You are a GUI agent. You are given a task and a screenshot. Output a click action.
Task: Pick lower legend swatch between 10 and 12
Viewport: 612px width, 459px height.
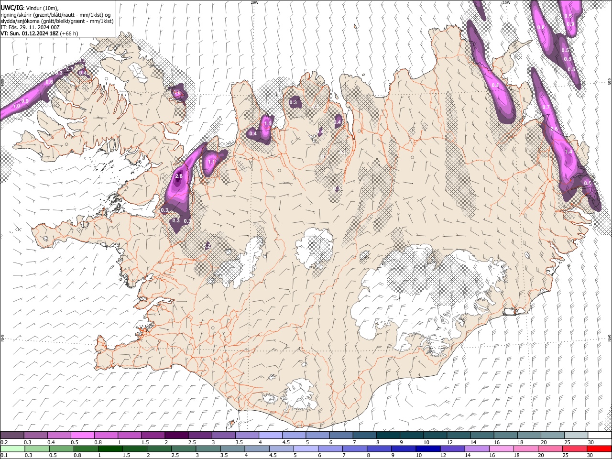coord(428,449)
